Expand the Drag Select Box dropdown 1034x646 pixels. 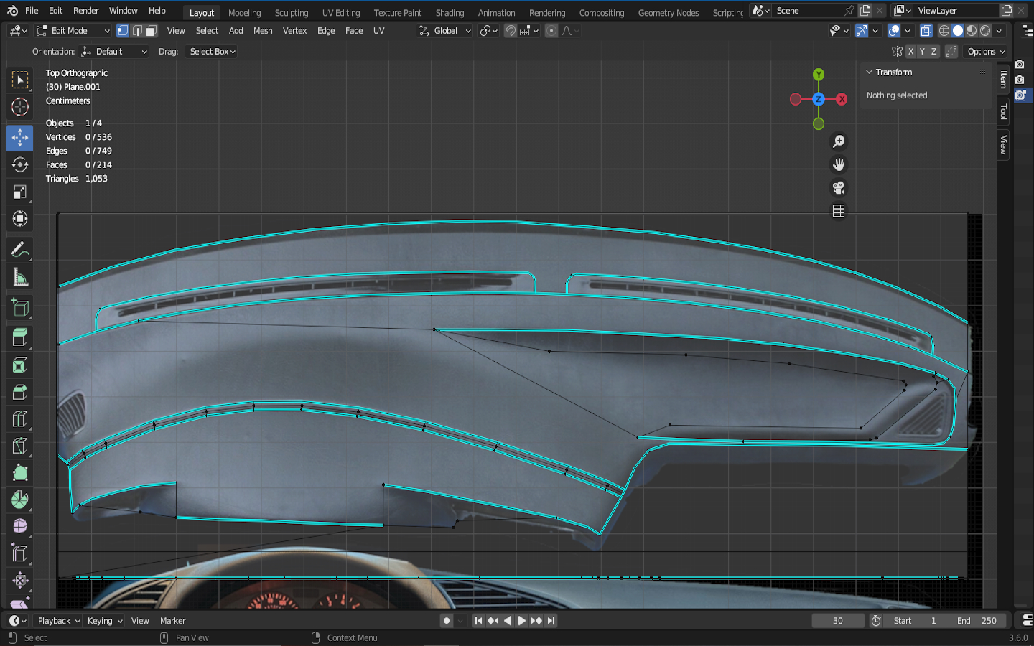213,52
